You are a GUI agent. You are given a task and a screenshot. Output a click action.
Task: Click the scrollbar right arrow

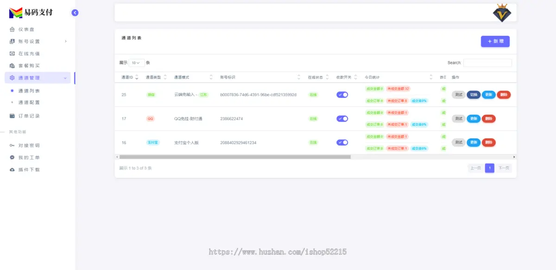(x=514, y=157)
